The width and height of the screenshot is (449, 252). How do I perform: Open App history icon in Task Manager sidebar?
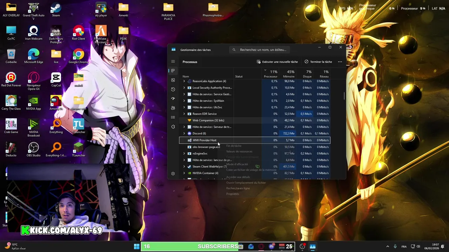[173, 89]
